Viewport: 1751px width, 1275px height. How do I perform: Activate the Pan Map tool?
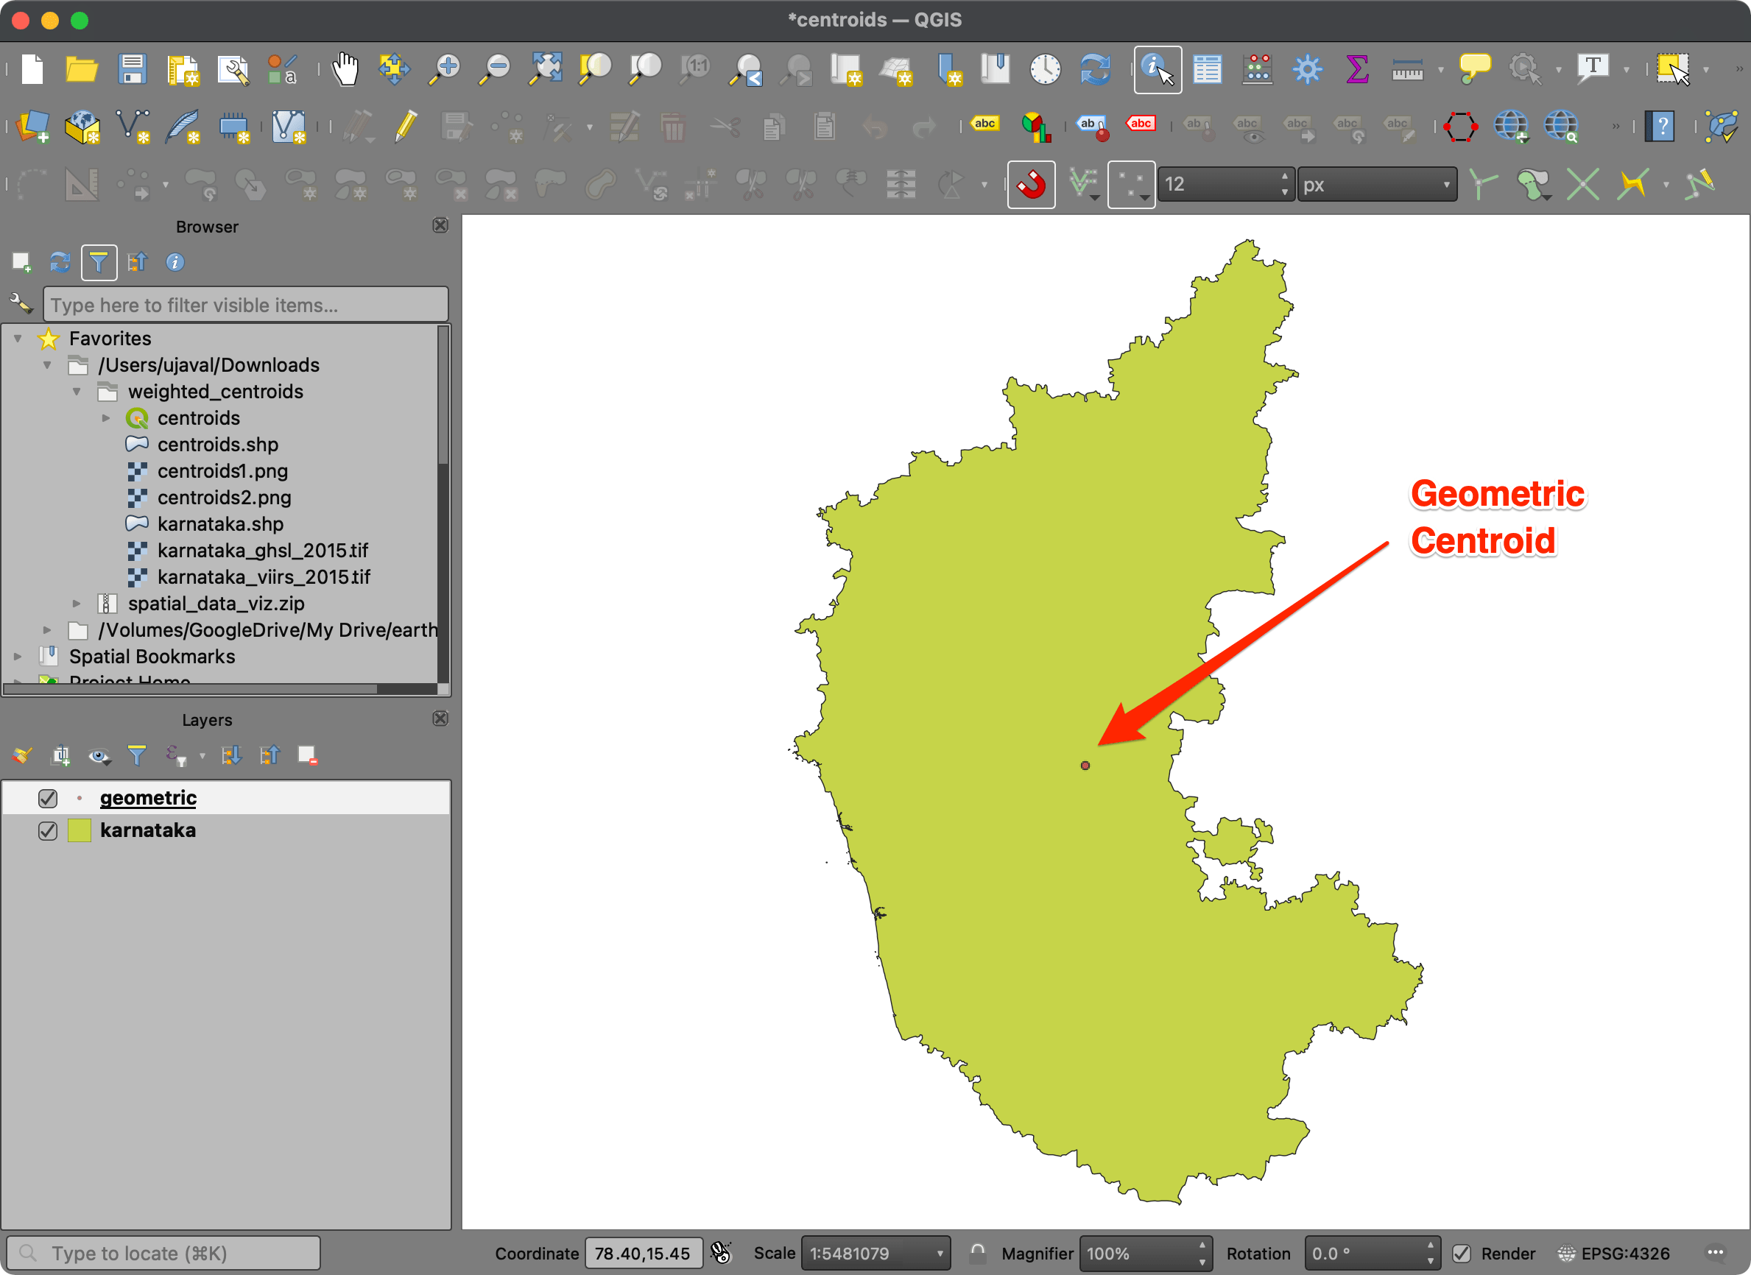tap(345, 68)
